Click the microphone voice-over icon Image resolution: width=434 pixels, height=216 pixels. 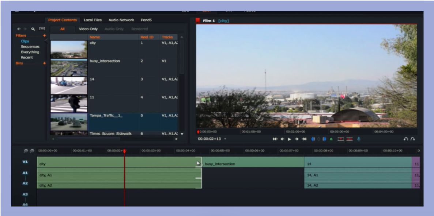tap(358, 139)
